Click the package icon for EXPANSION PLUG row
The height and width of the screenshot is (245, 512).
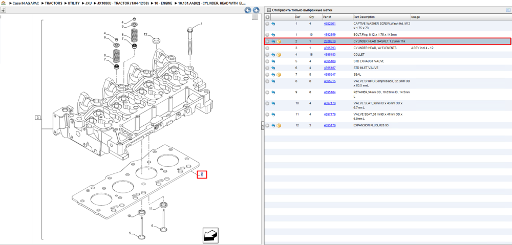point(279,125)
